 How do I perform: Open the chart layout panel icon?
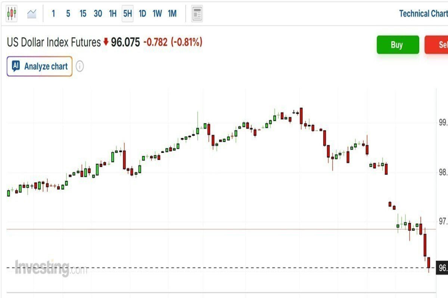point(197,14)
